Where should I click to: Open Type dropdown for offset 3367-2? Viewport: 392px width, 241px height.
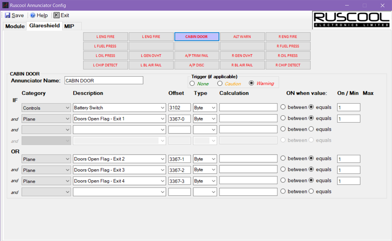(205, 170)
